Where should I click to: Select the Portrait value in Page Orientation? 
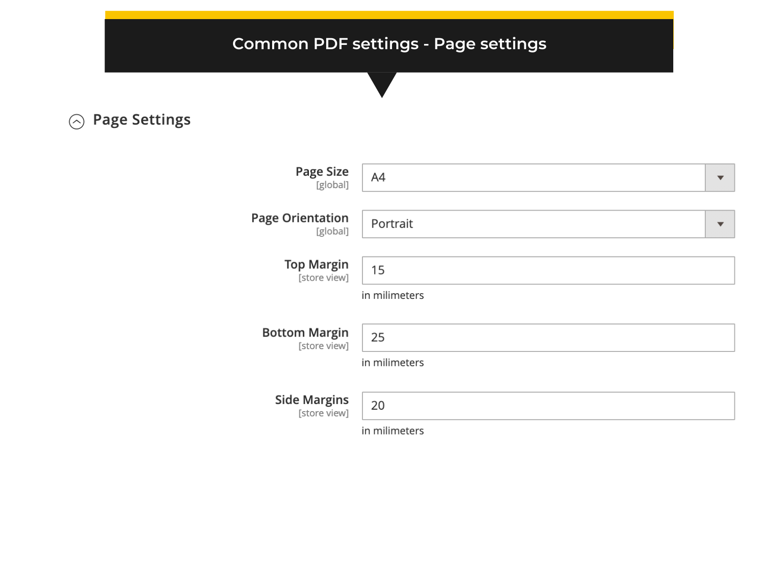(392, 223)
